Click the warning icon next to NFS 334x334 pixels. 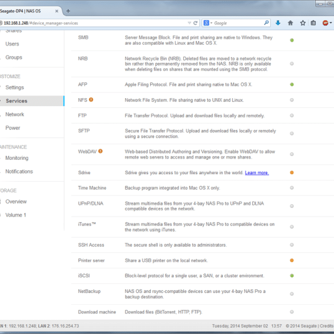(x=91, y=99)
